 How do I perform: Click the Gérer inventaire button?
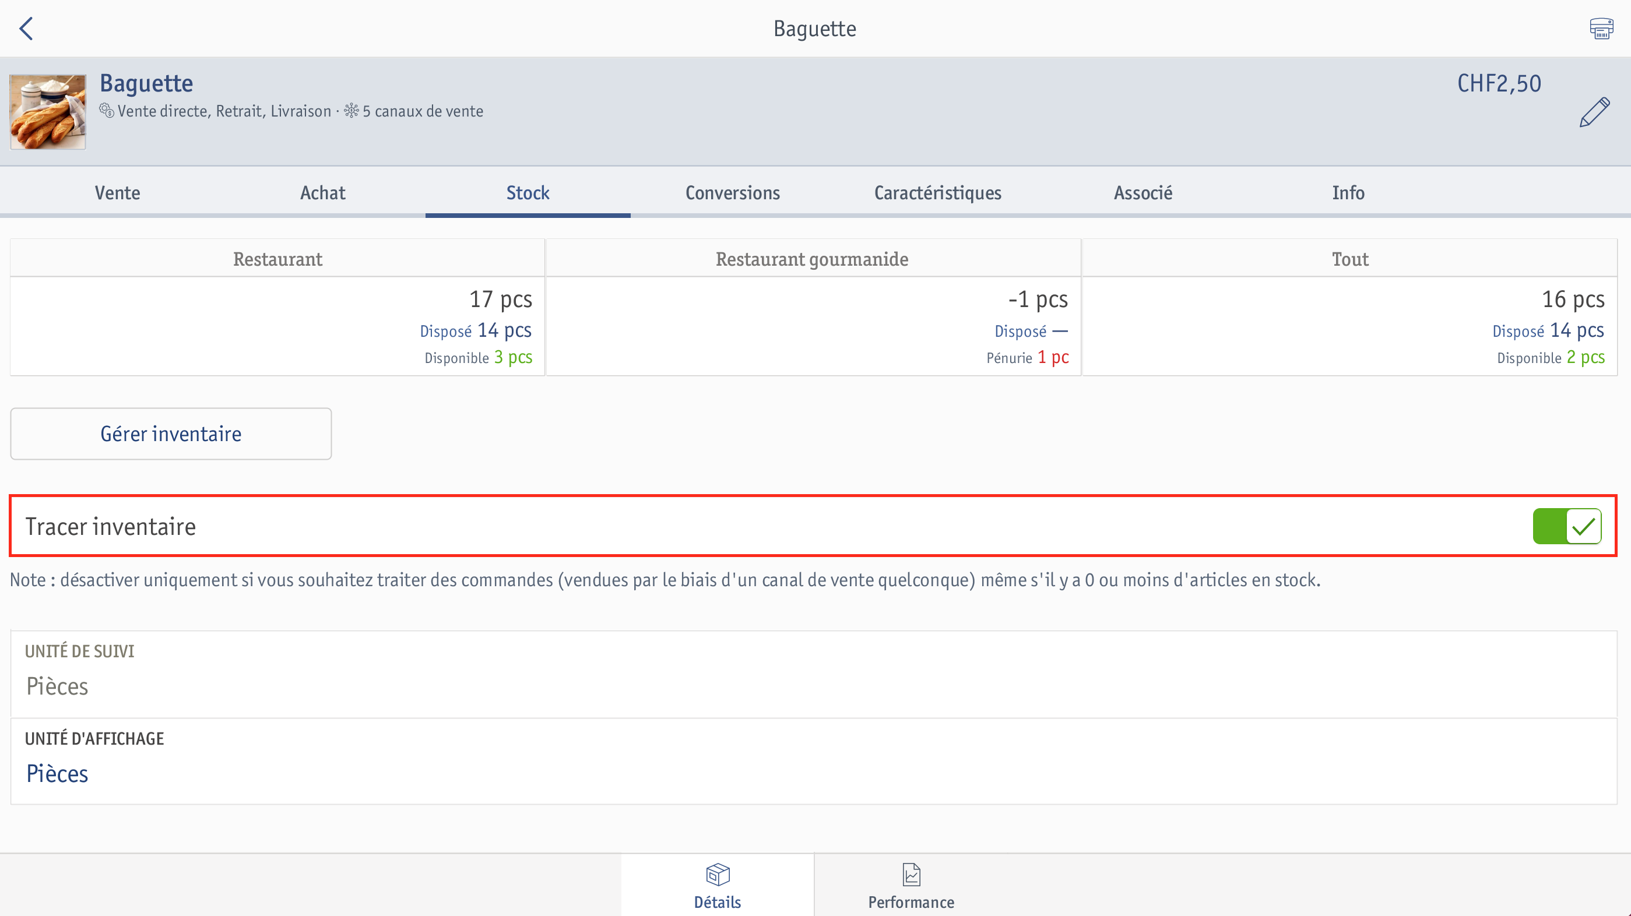(x=171, y=434)
